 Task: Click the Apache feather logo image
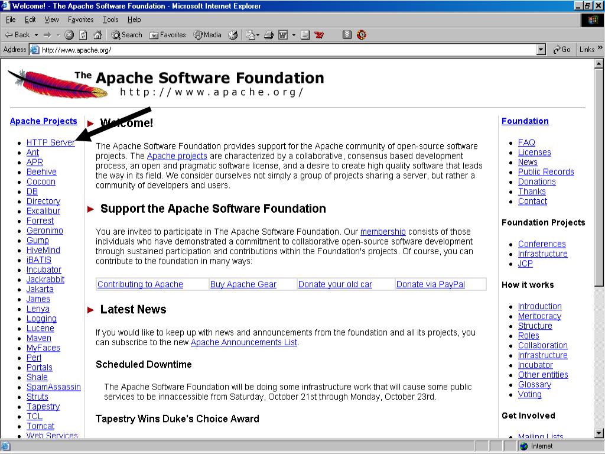58,84
